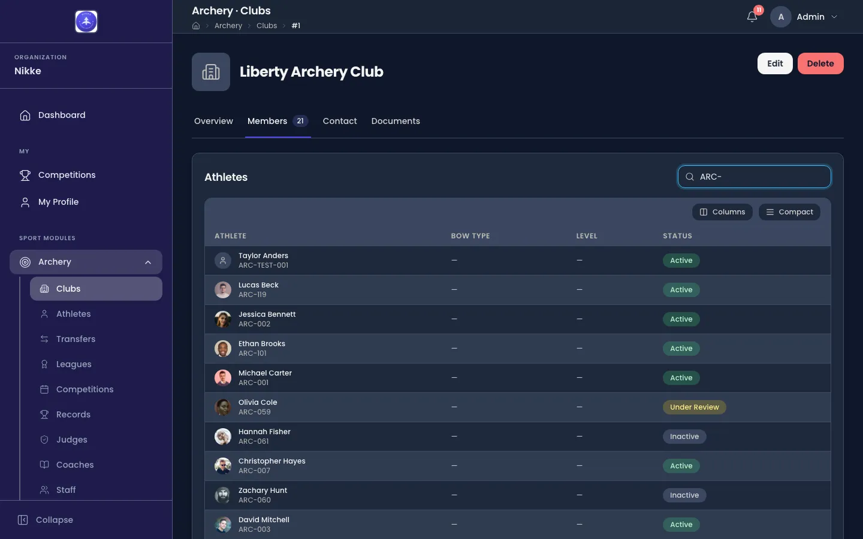Click Lucas Beck's avatar thumbnail

point(223,290)
